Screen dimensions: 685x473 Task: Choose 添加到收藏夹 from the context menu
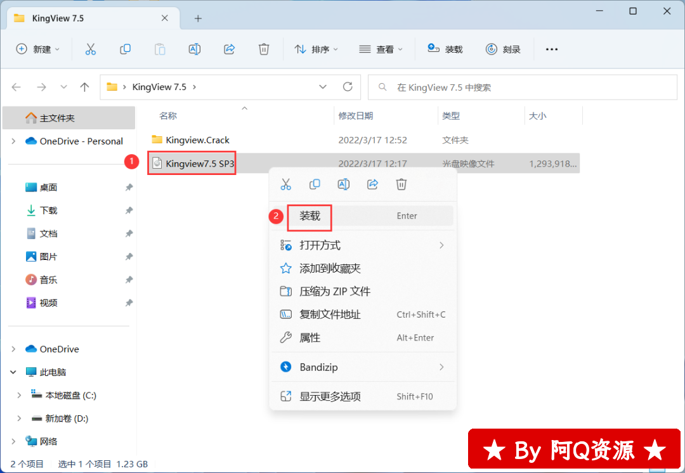pyautogui.click(x=363, y=268)
